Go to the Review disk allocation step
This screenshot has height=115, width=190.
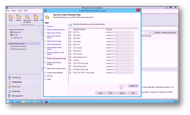pos(54,44)
